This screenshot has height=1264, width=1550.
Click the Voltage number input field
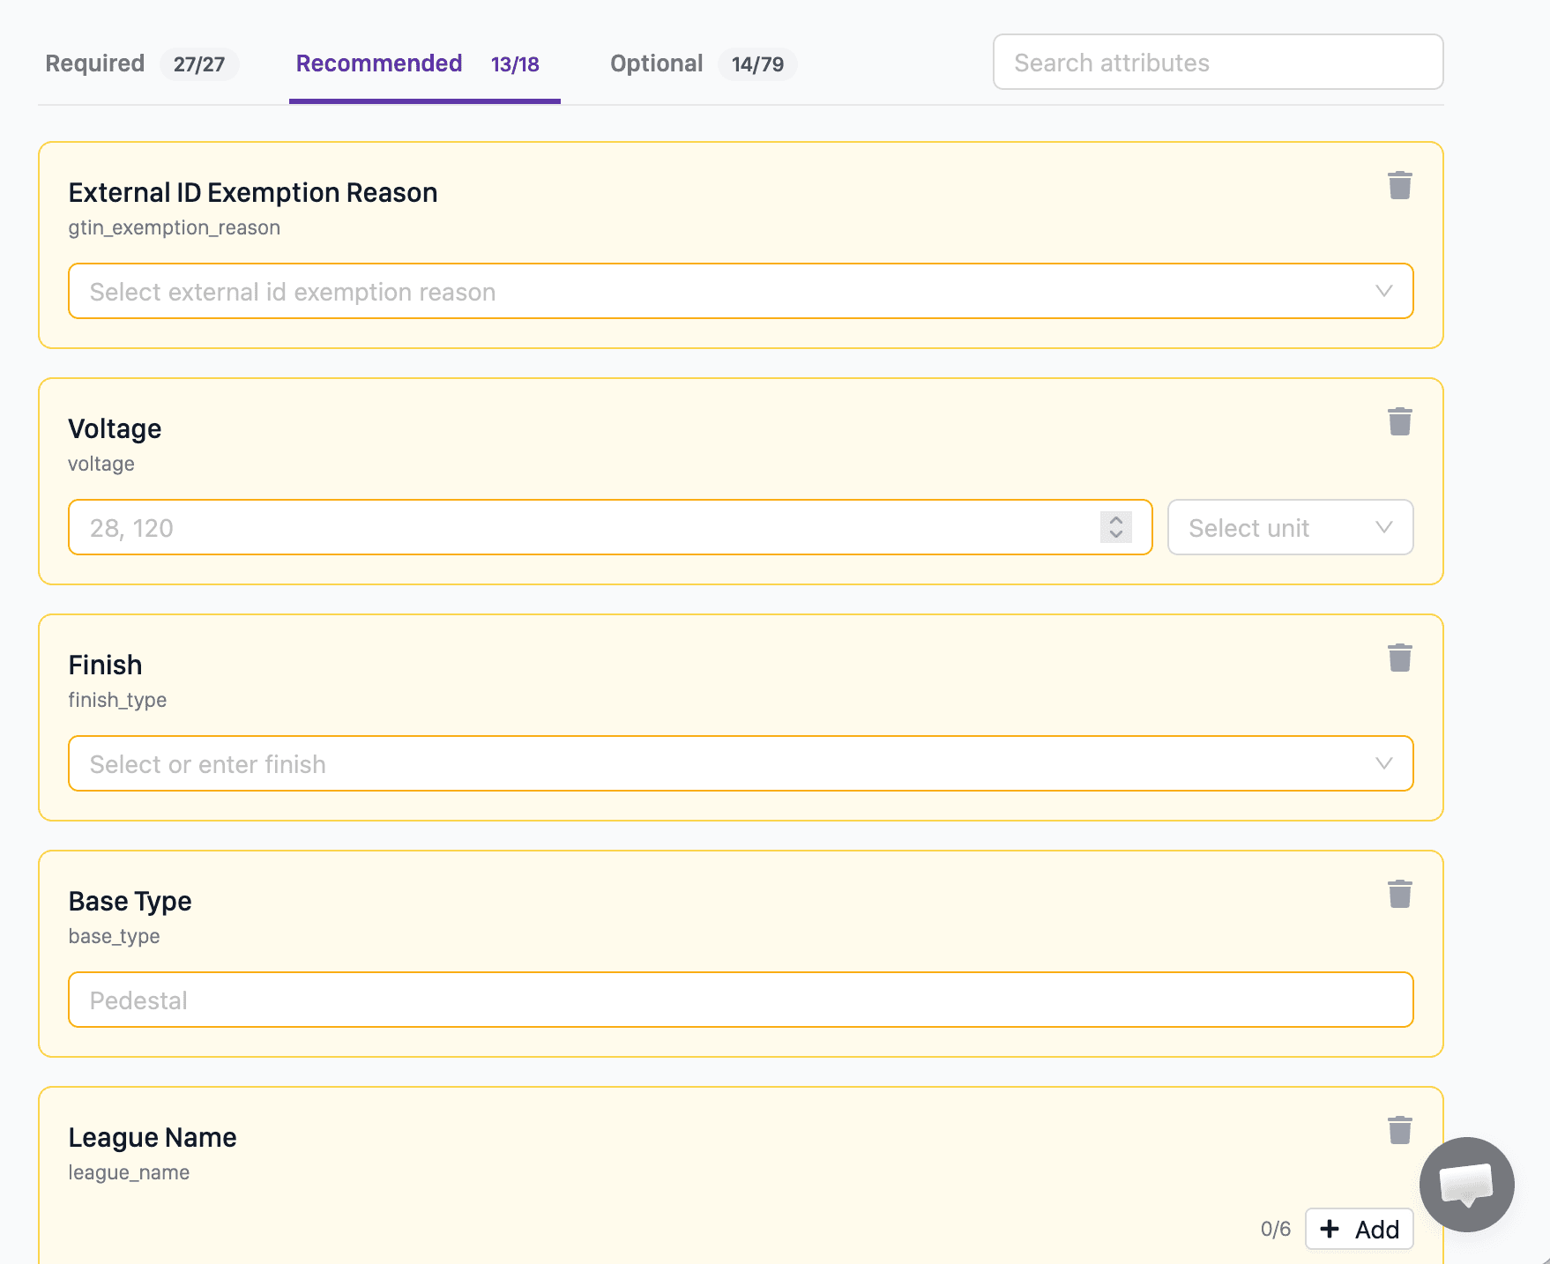[x=610, y=527]
